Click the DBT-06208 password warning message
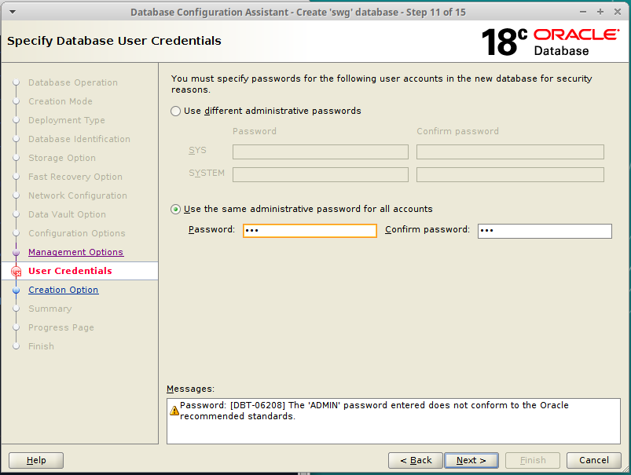631x475 pixels. [374, 411]
